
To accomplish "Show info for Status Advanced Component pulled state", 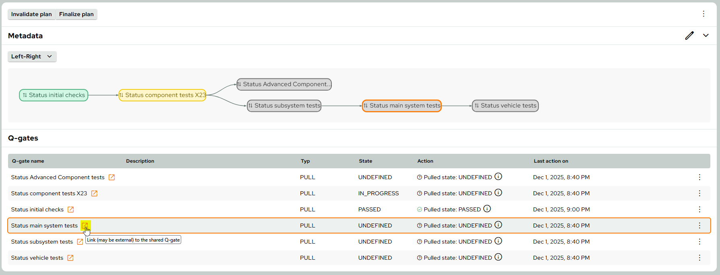I will tap(498, 176).
